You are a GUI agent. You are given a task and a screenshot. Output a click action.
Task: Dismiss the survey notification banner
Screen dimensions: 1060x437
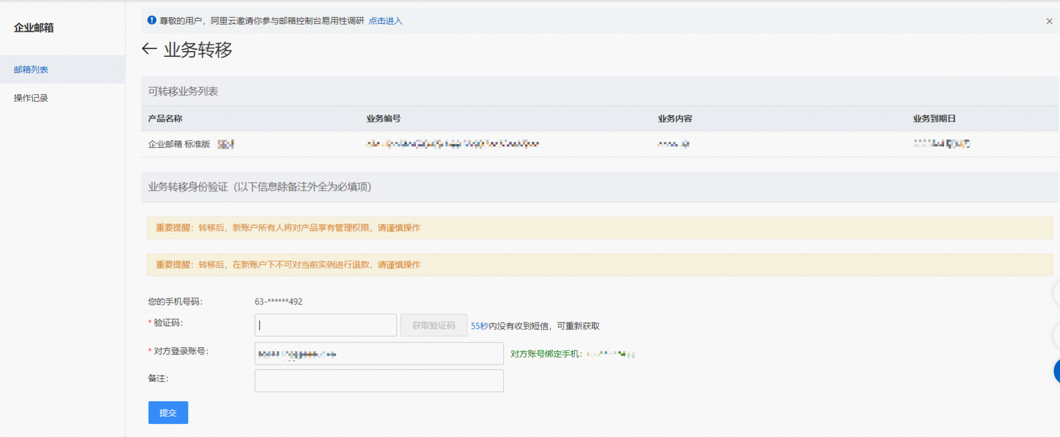(x=1049, y=21)
